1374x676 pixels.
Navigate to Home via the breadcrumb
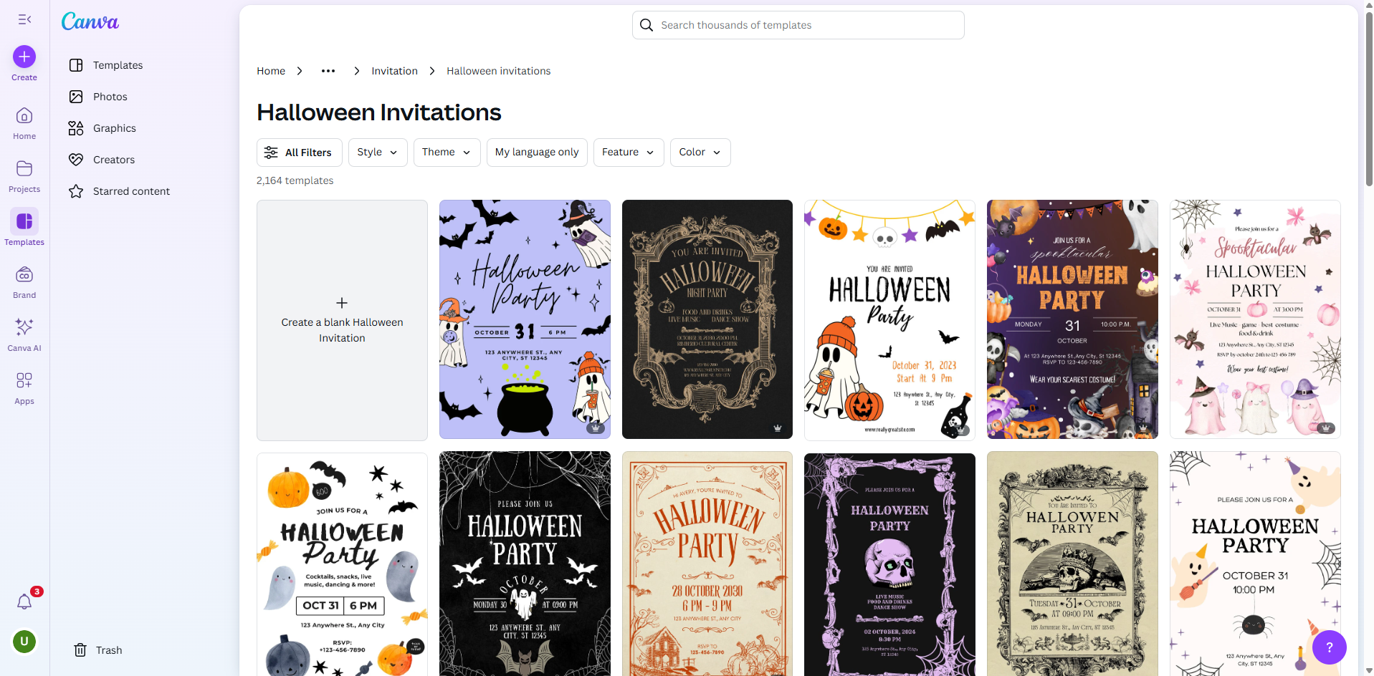tap(270, 70)
